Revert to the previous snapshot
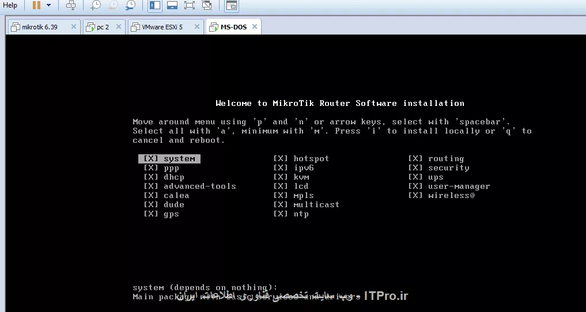 113,5
